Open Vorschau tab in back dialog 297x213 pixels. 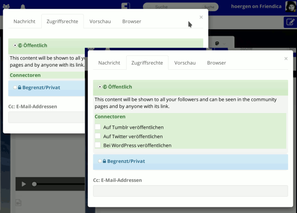[100, 21]
